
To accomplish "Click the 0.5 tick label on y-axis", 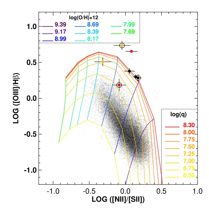I will point(31,62).
